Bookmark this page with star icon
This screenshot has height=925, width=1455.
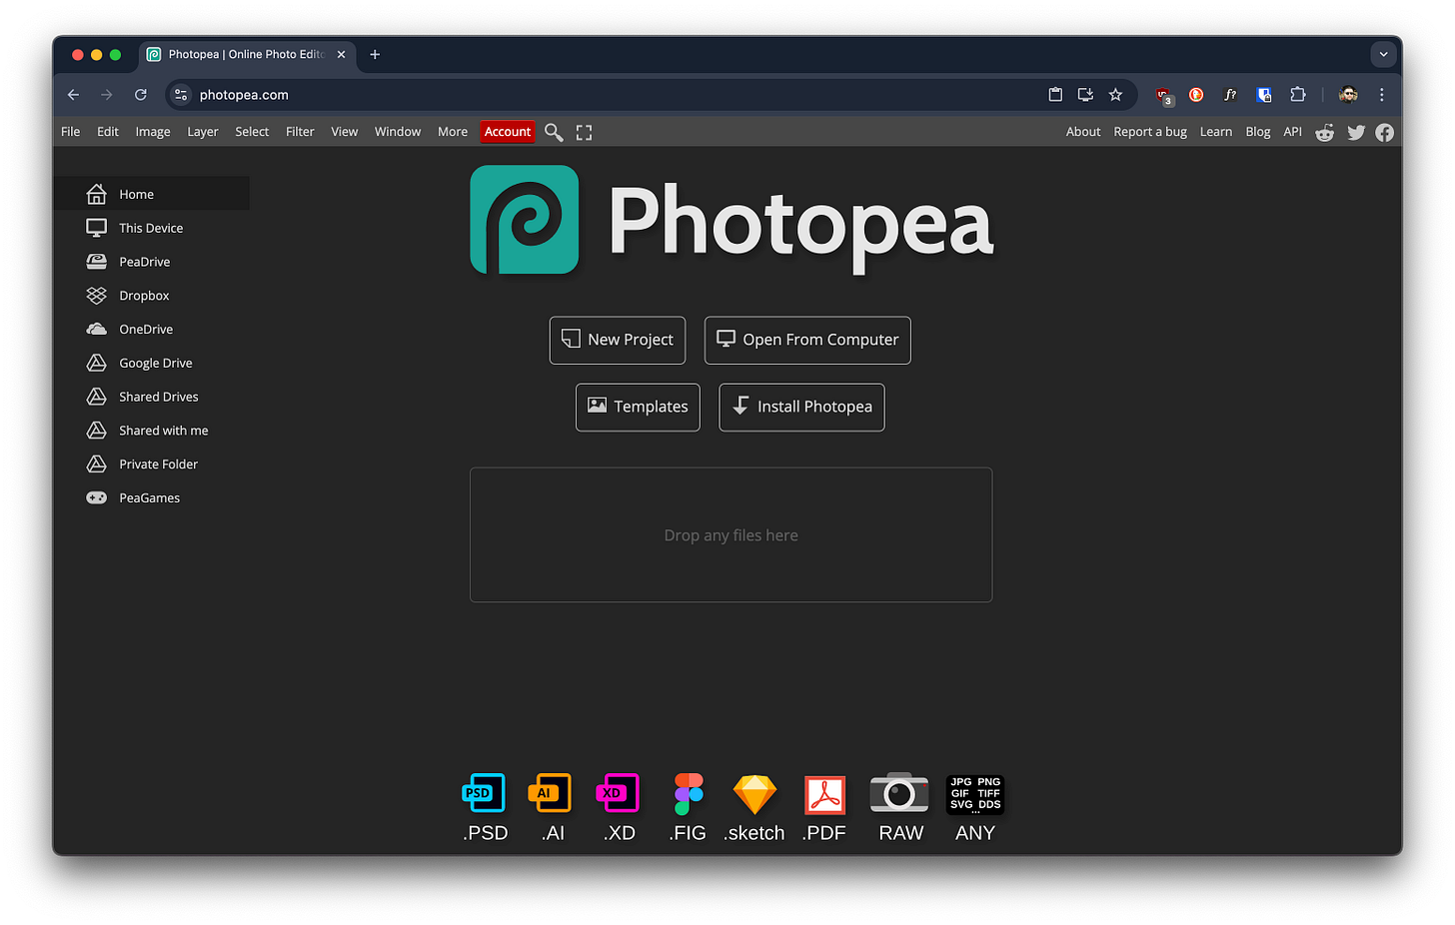coord(1115,95)
